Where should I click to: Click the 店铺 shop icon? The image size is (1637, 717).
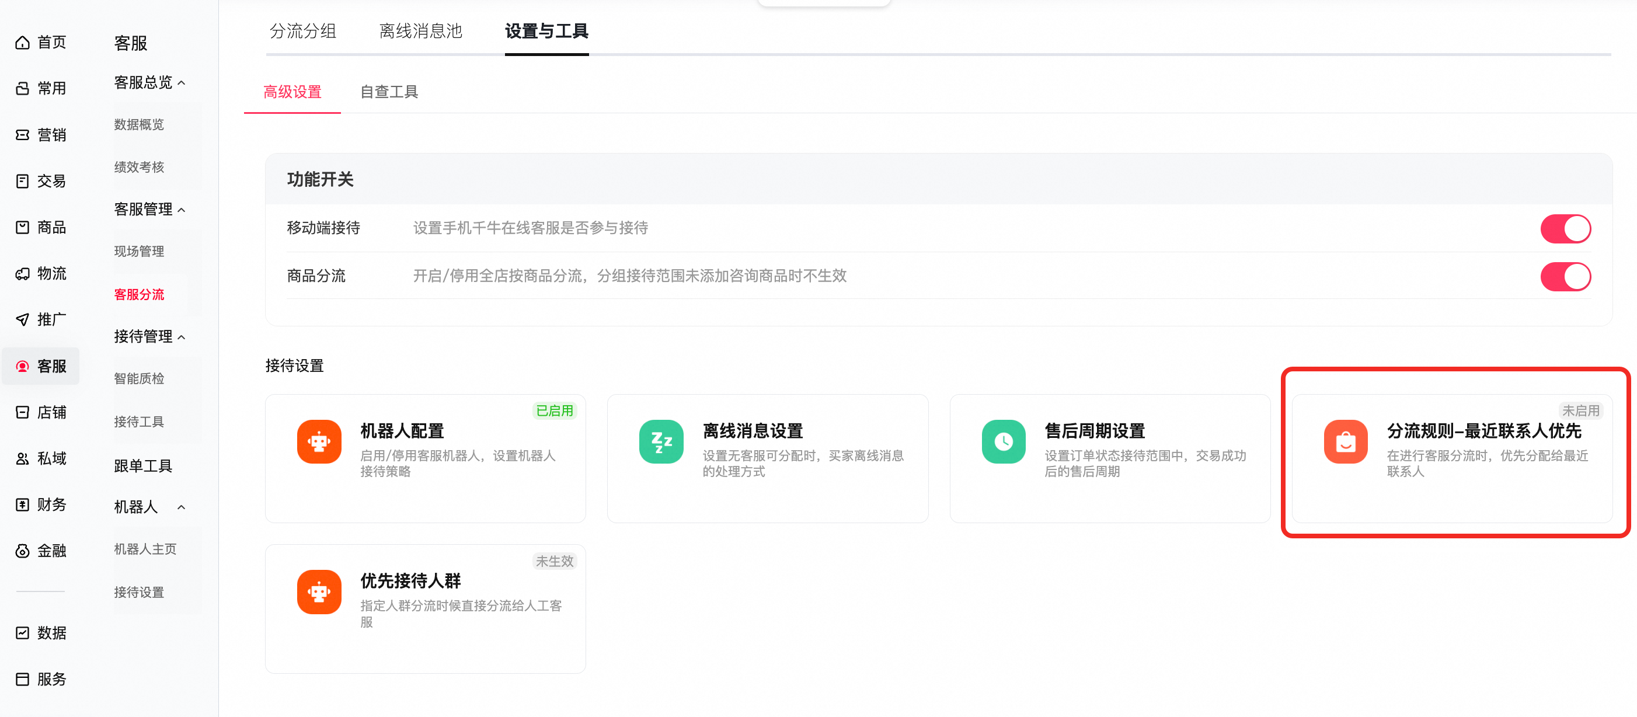(22, 413)
